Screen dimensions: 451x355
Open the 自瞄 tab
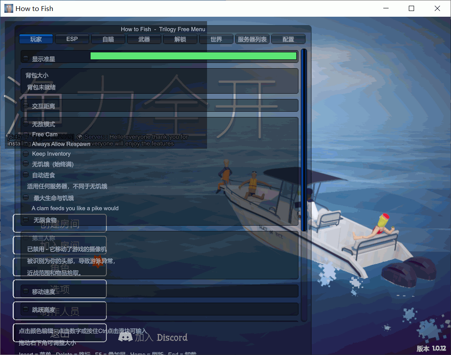(108, 39)
